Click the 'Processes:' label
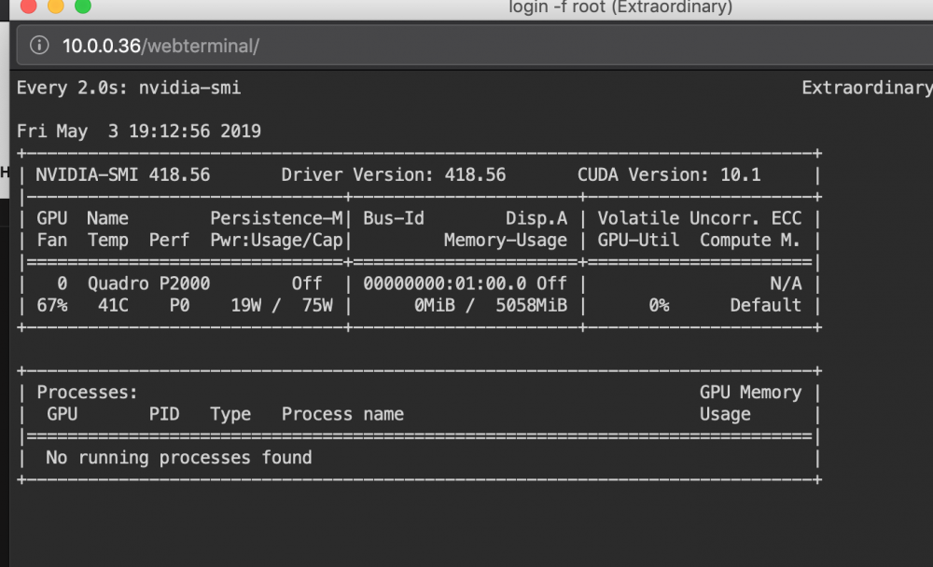The image size is (933, 567). click(x=87, y=393)
